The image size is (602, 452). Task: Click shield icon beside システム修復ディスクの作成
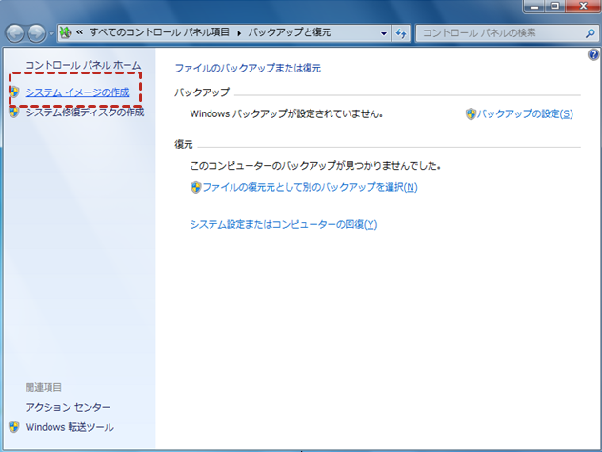click(14, 112)
